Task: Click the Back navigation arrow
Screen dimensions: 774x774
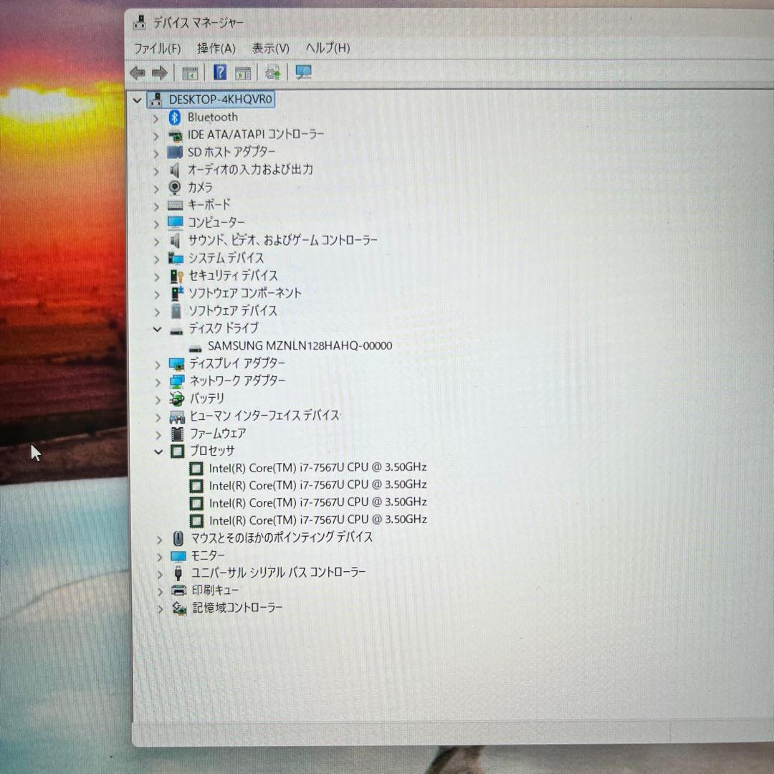Action: (x=138, y=72)
